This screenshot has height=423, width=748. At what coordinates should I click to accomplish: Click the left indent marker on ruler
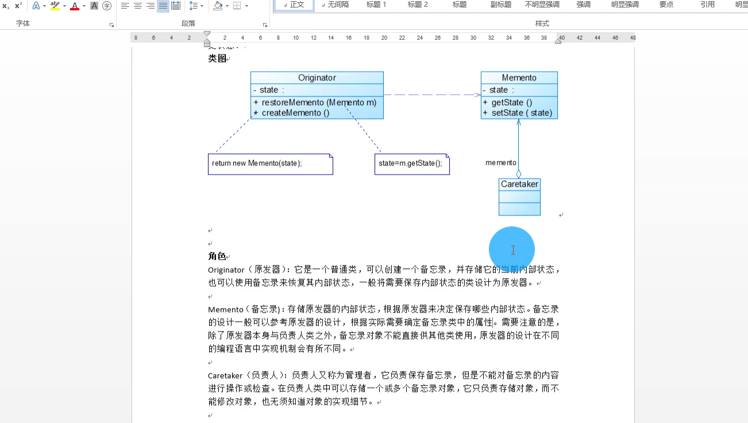207,43
